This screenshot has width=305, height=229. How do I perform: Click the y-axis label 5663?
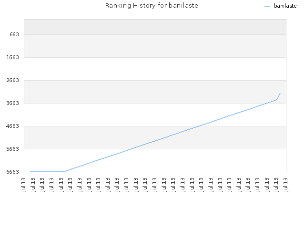coord(13,149)
